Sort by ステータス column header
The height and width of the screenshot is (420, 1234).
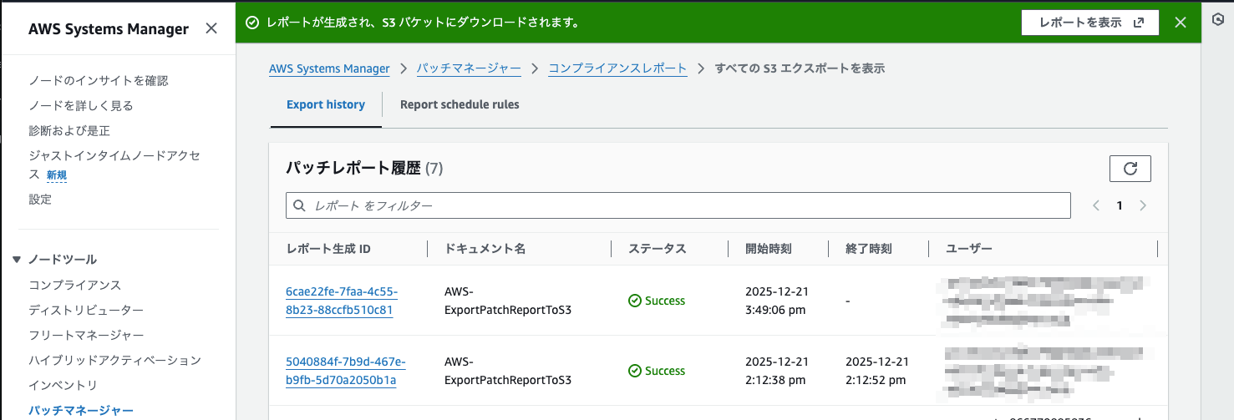click(657, 249)
